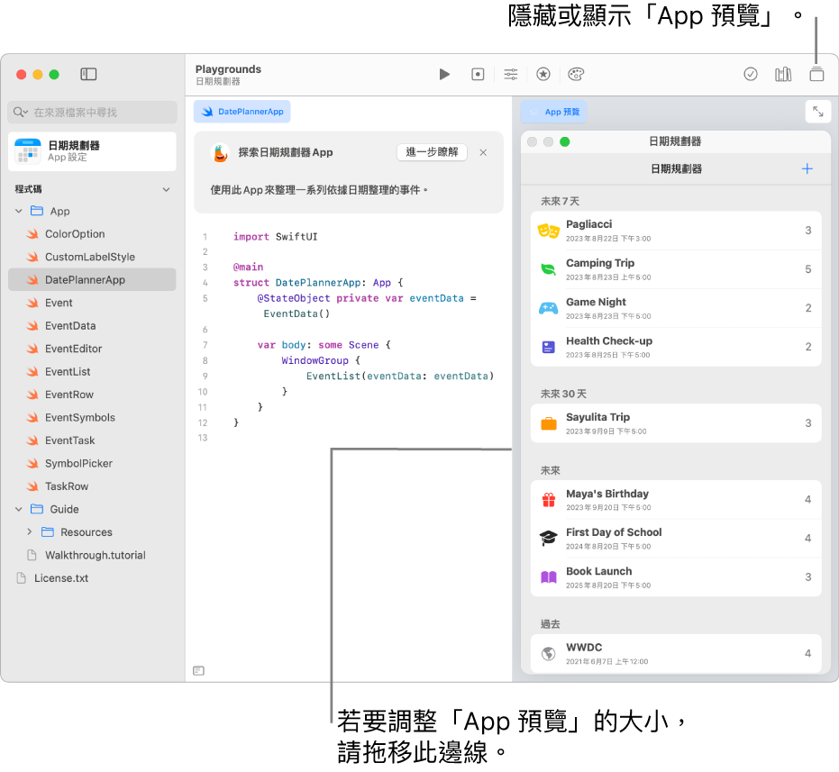Open the color palette icon in toolbar
The width and height of the screenshot is (839, 772).
tap(576, 74)
